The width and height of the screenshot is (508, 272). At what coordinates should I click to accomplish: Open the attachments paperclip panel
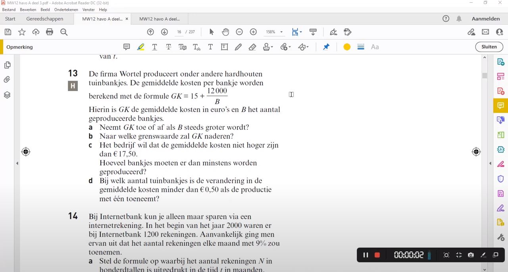point(7,80)
